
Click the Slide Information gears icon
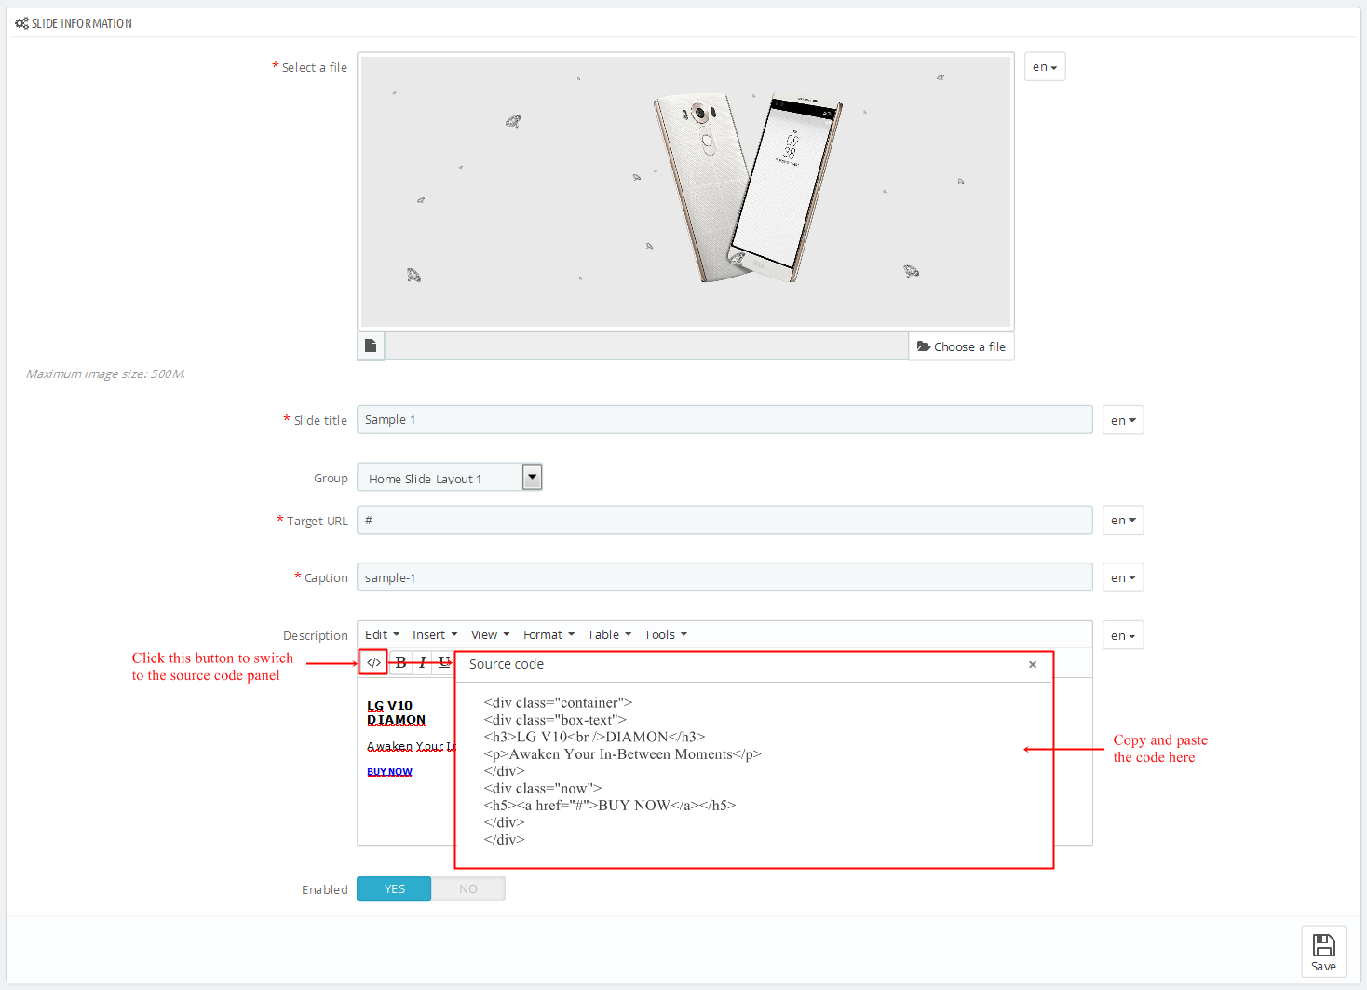point(21,23)
